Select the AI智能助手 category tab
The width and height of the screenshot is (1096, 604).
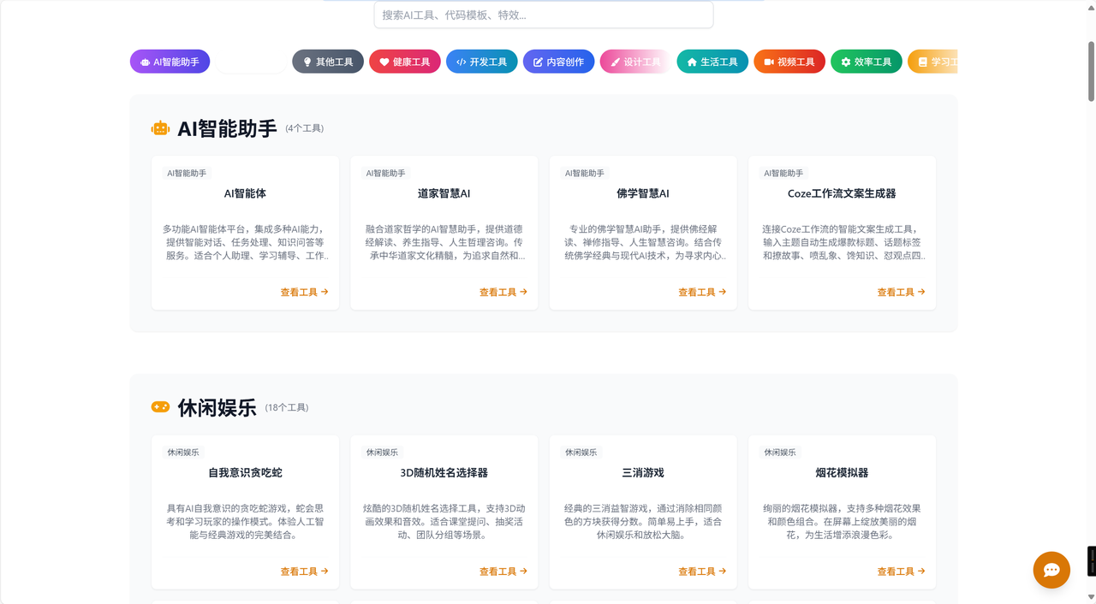tap(170, 62)
